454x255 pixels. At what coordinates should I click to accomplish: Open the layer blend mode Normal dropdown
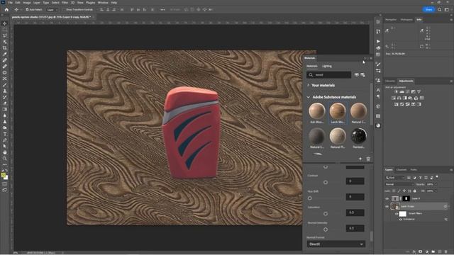coord(399,184)
